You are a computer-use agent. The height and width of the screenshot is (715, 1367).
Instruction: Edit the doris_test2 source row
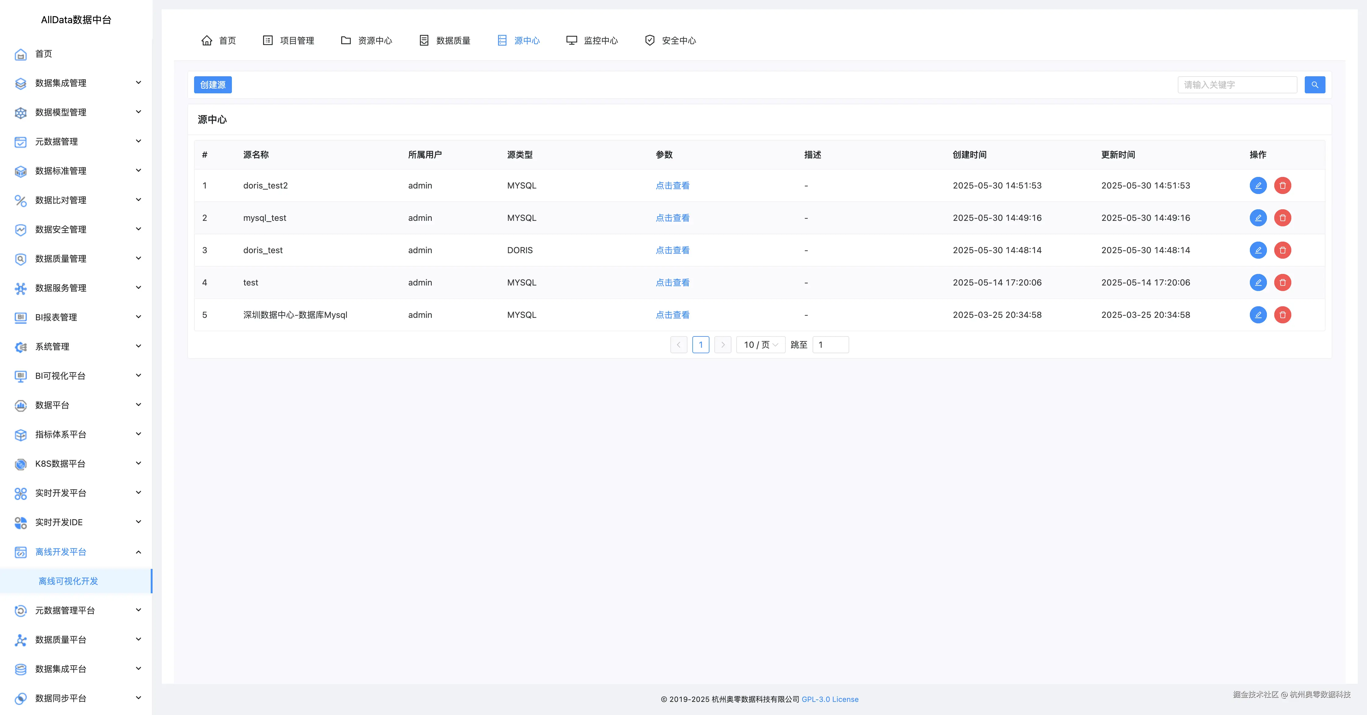1258,186
